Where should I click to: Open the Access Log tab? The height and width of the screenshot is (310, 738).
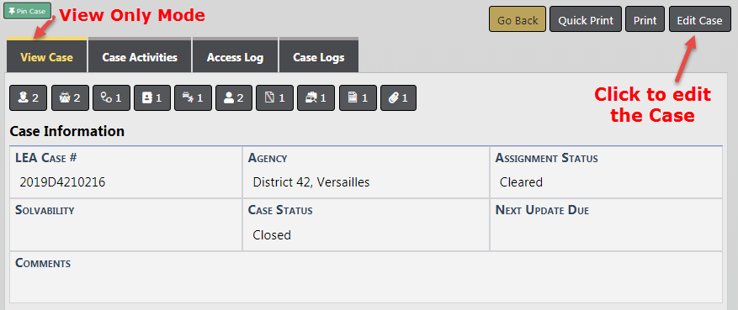click(x=236, y=57)
